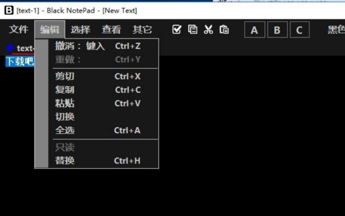Click the 黑色 label in toolbar
The height and width of the screenshot is (216, 345).
(336, 29)
